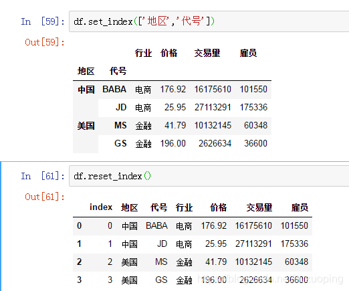Click the reset_index code input cell
Viewport: 349px width, 291px height.
209,176
